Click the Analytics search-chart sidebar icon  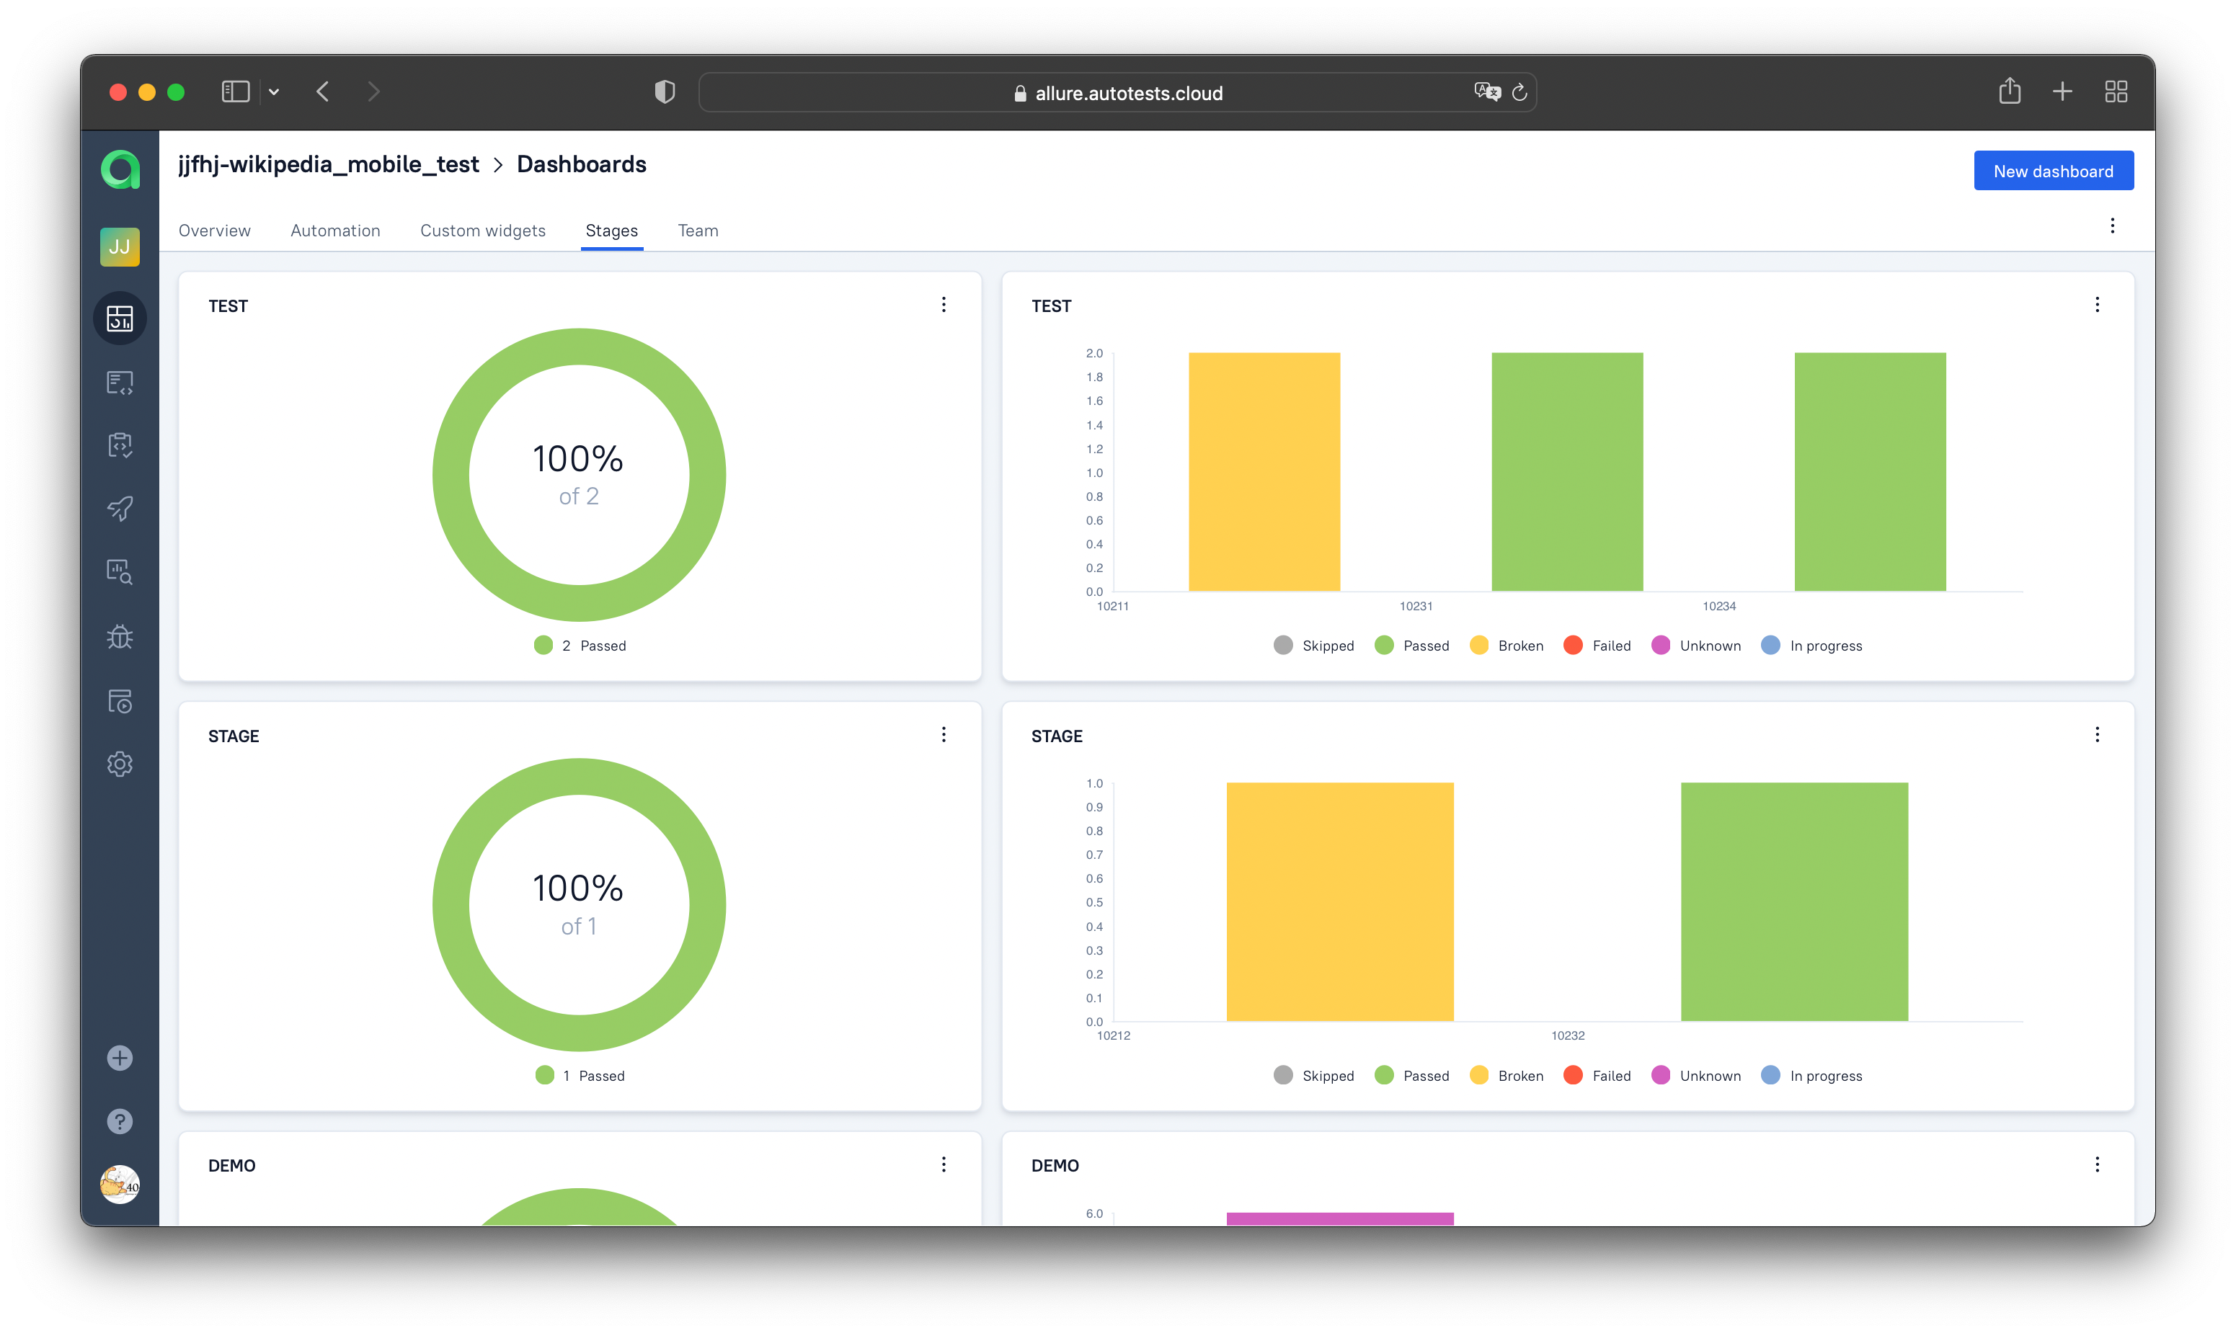click(x=120, y=572)
